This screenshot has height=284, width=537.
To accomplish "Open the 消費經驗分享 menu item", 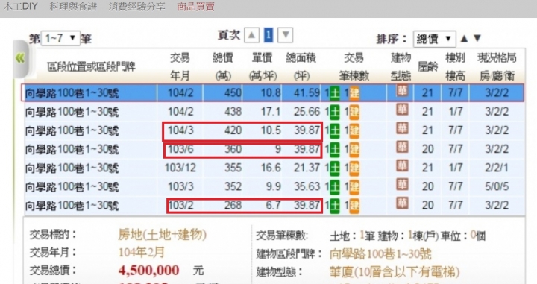I will [137, 7].
